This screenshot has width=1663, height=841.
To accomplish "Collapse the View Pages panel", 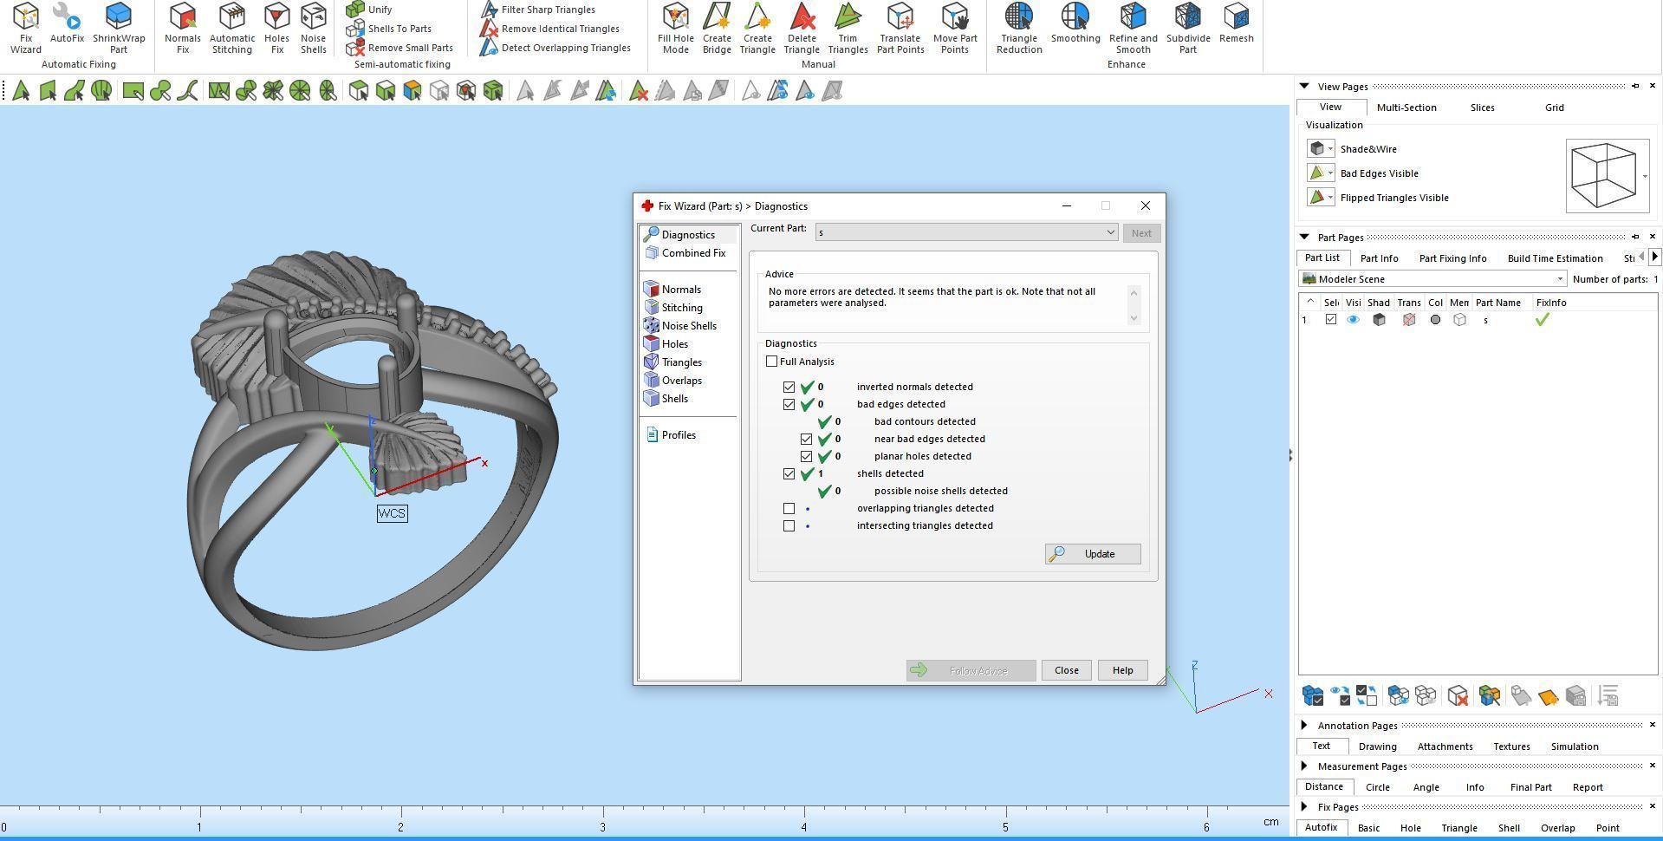I will 1304,86.
